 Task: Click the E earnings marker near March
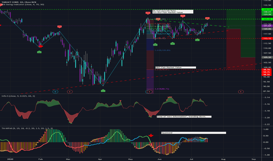(70, 92)
